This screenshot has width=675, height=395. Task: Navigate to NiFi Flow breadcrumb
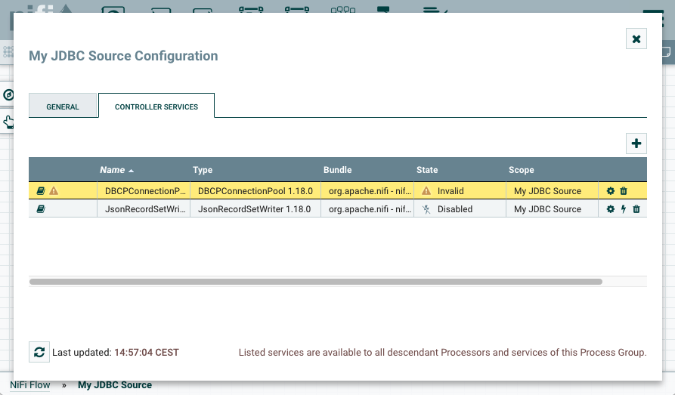[x=30, y=385]
